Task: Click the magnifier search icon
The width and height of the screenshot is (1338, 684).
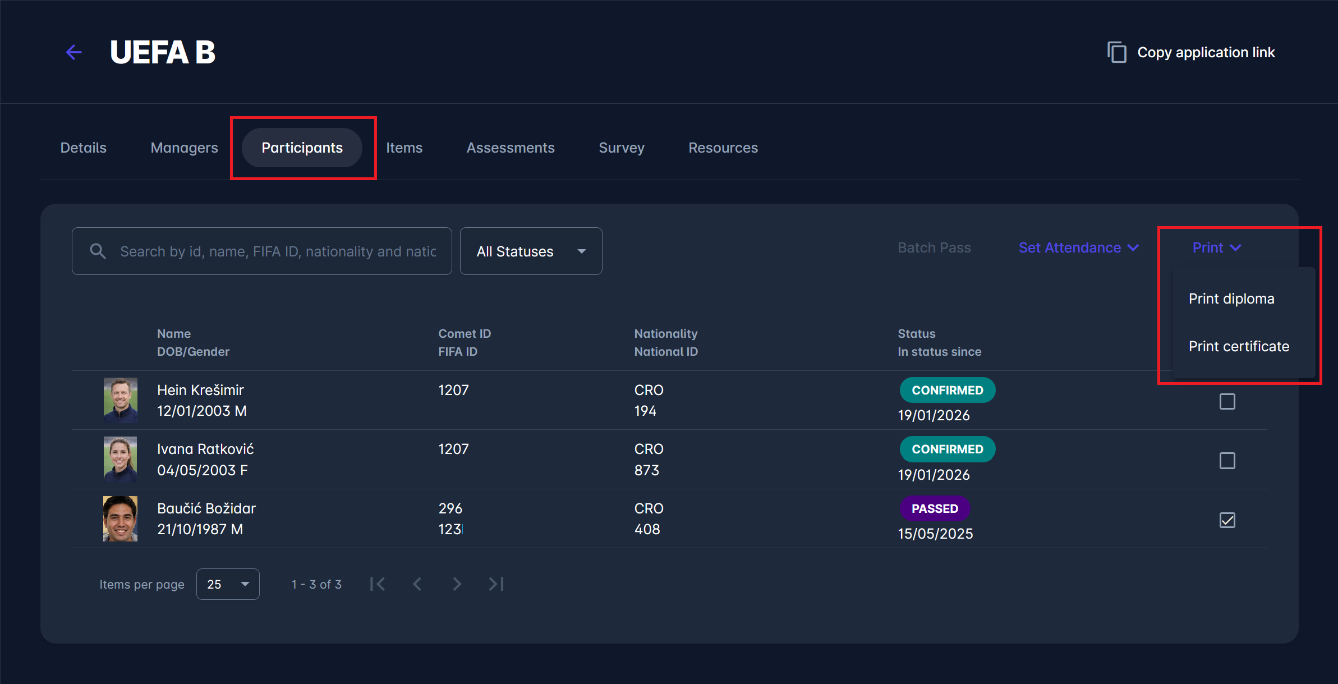Action: (98, 251)
